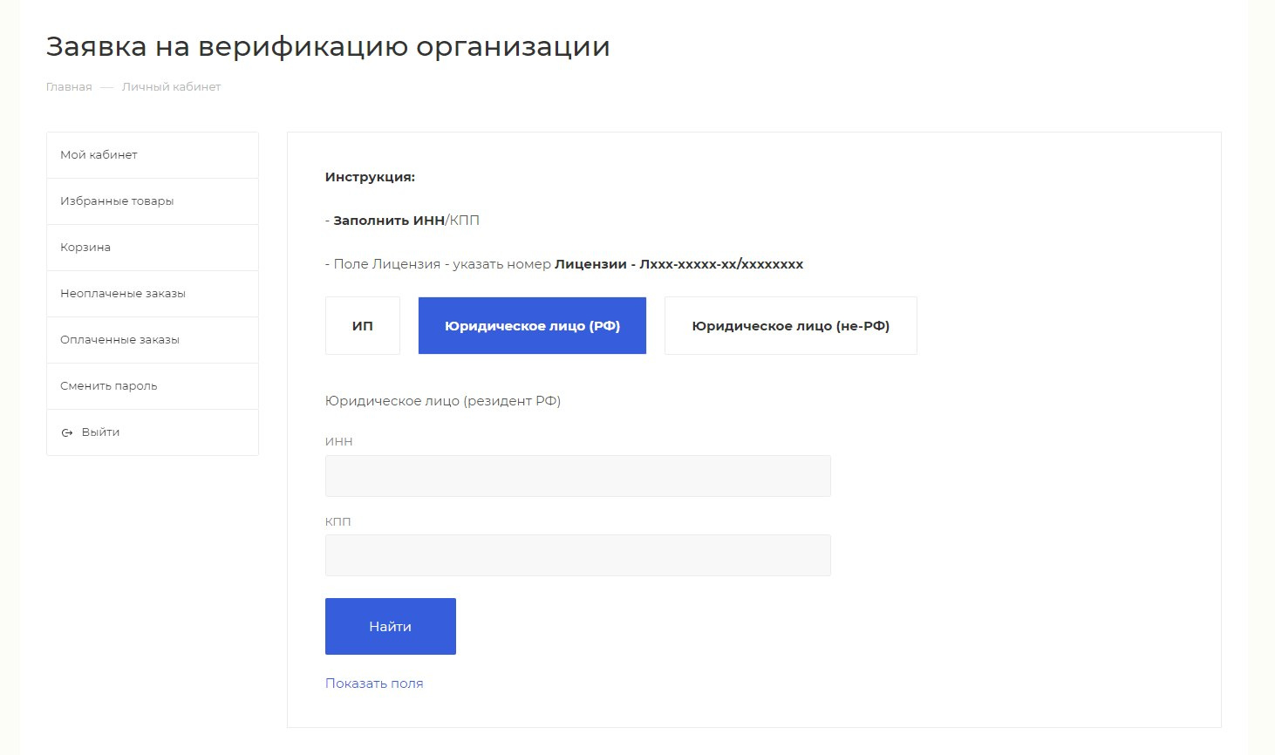The height and width of the screenshot is (755, 1275).
Task: Click the blue Найти button
Action: point(391,626)
